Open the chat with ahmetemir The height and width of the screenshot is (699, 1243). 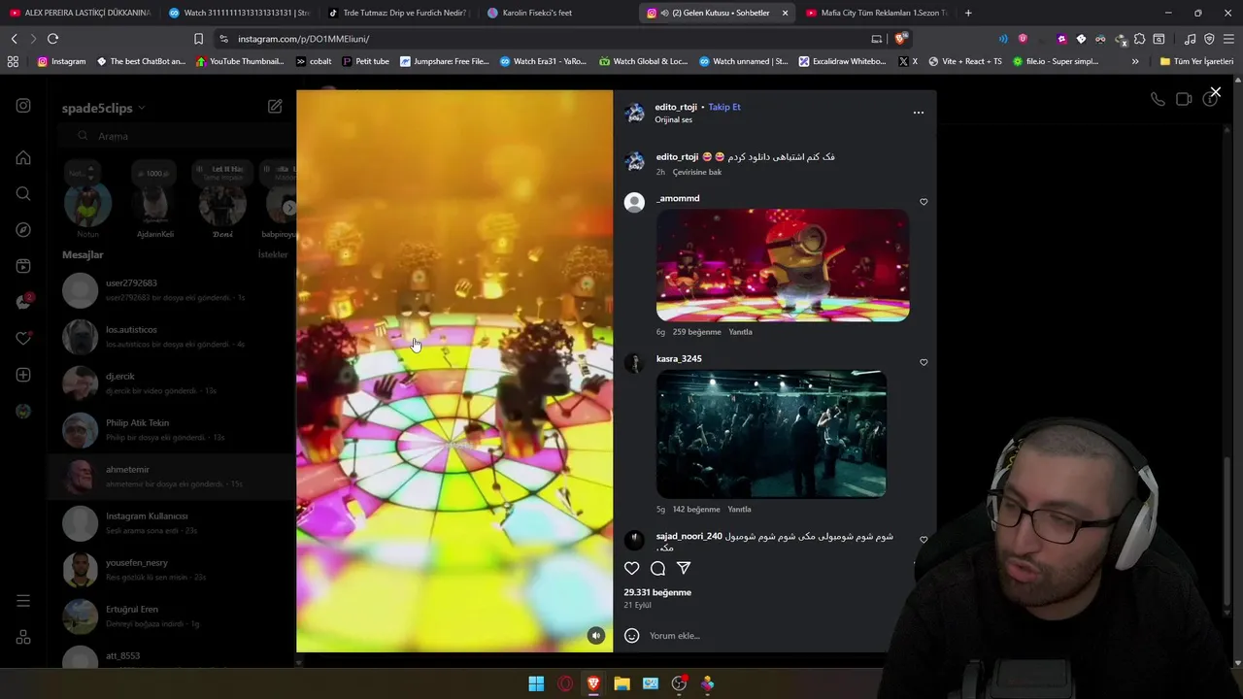(172, 477)
